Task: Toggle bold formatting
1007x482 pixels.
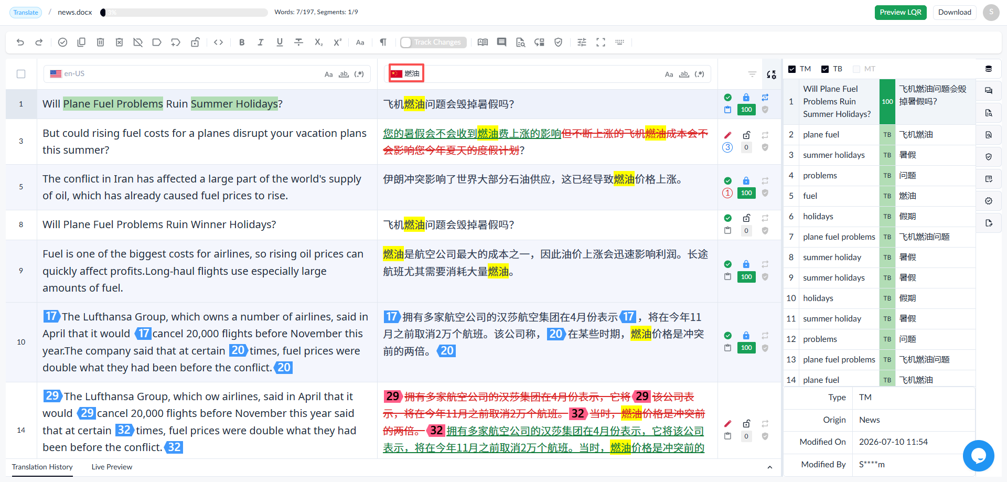Action: point(242,42)
